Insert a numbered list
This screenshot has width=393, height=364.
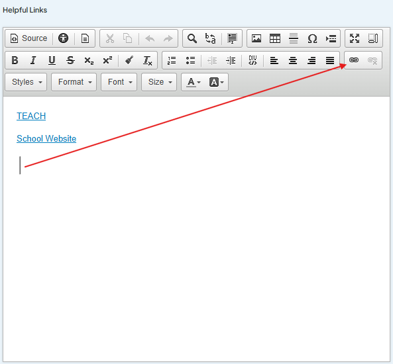[172, 60]
